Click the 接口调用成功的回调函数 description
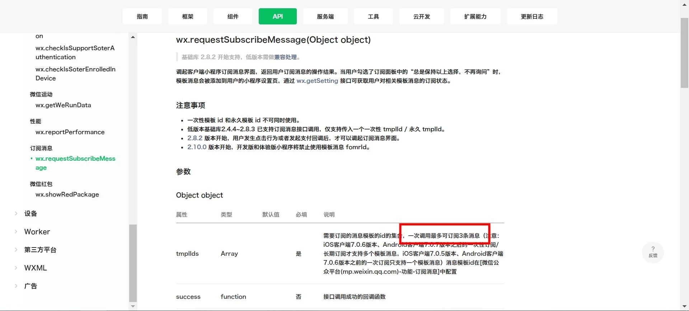This screenshot has width=689, height=311. click(355, 297)
